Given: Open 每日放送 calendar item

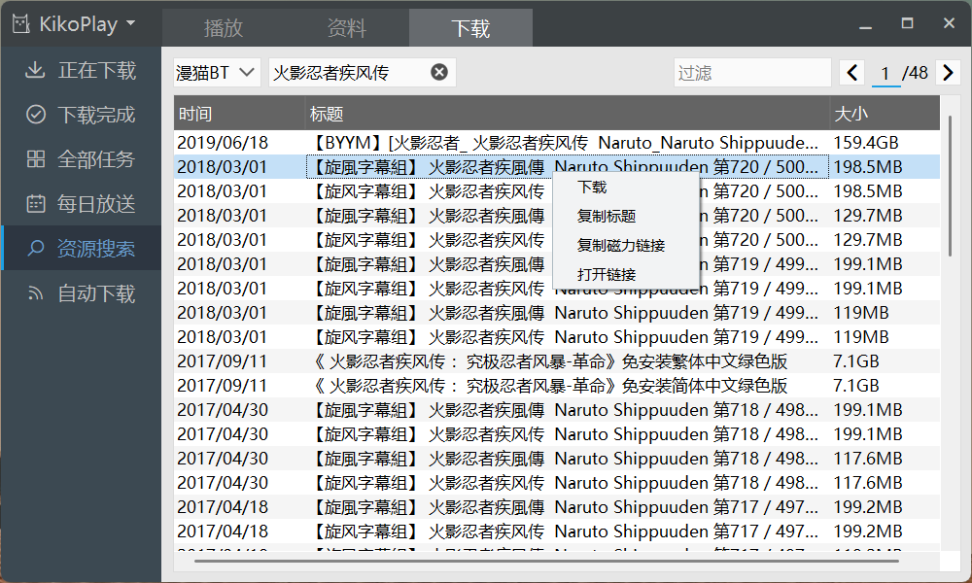Looking at the screenshot, I should pos(82,204).
